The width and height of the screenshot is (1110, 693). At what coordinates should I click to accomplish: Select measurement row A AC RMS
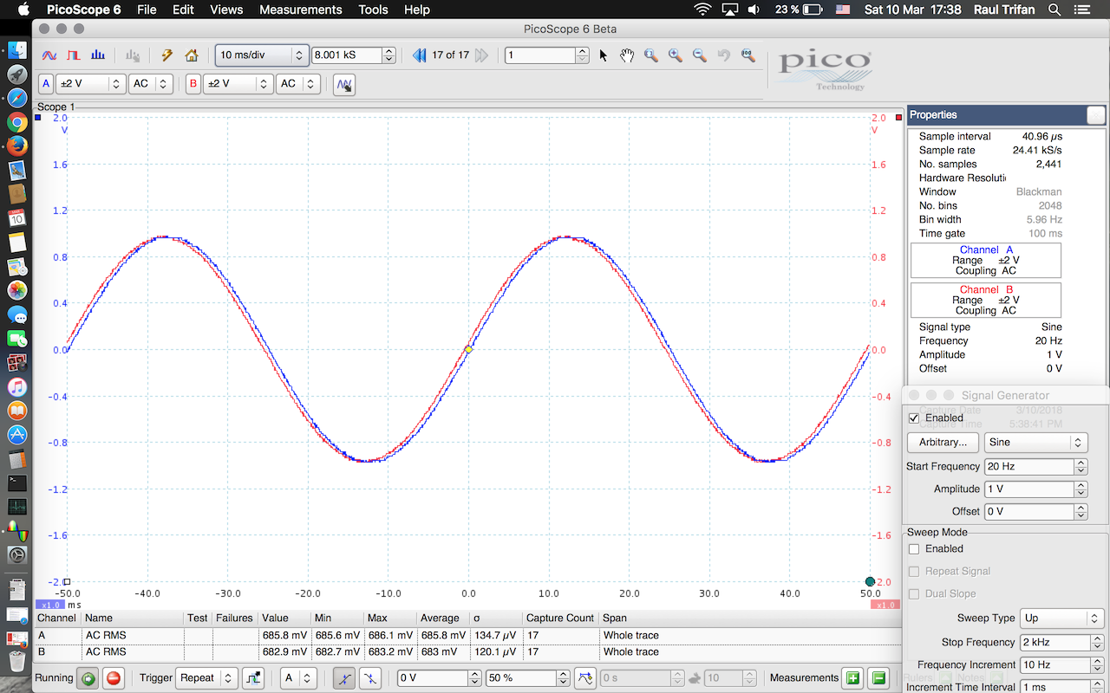point(468,635)
